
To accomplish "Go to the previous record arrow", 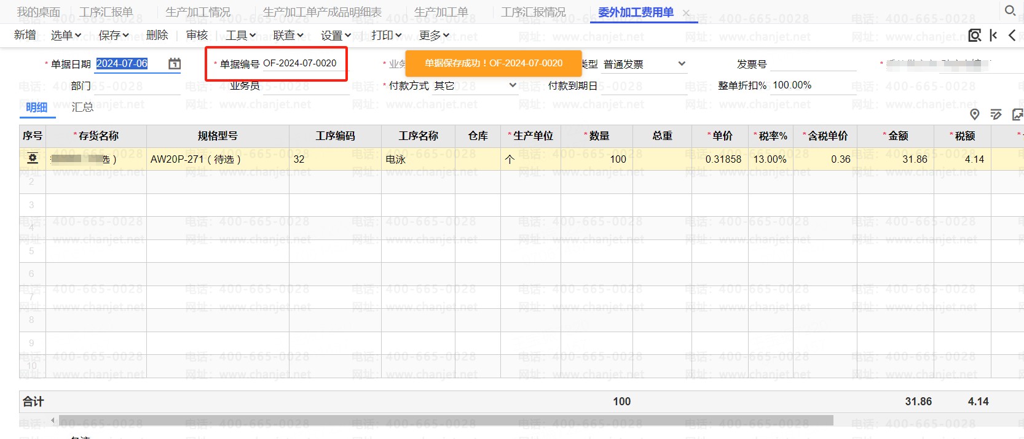I will click(1012, 36).
